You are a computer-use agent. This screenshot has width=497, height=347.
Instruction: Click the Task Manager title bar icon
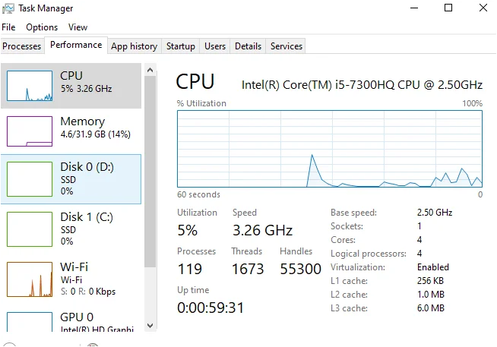(8, 8)
